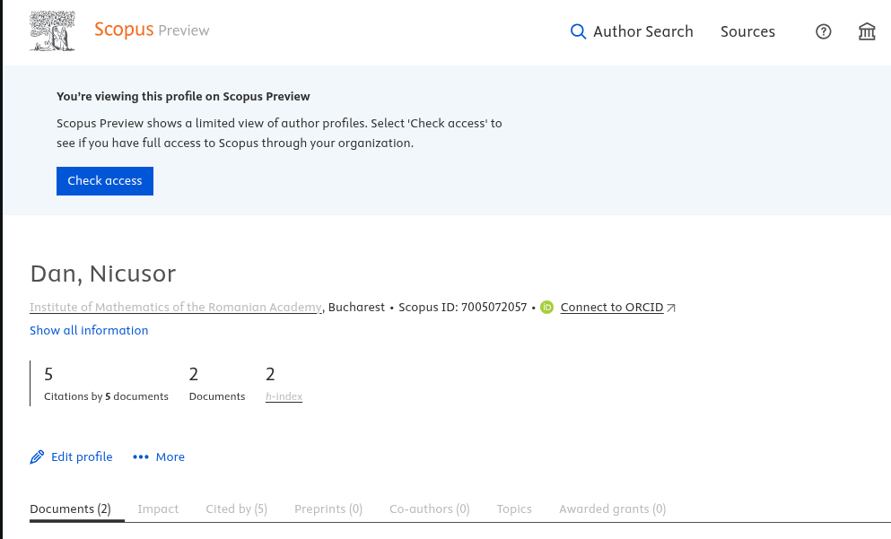Click the Connect to ORCID link
Image resolution: width=891 pixels, height=539 pixels.
click(612, 308)
